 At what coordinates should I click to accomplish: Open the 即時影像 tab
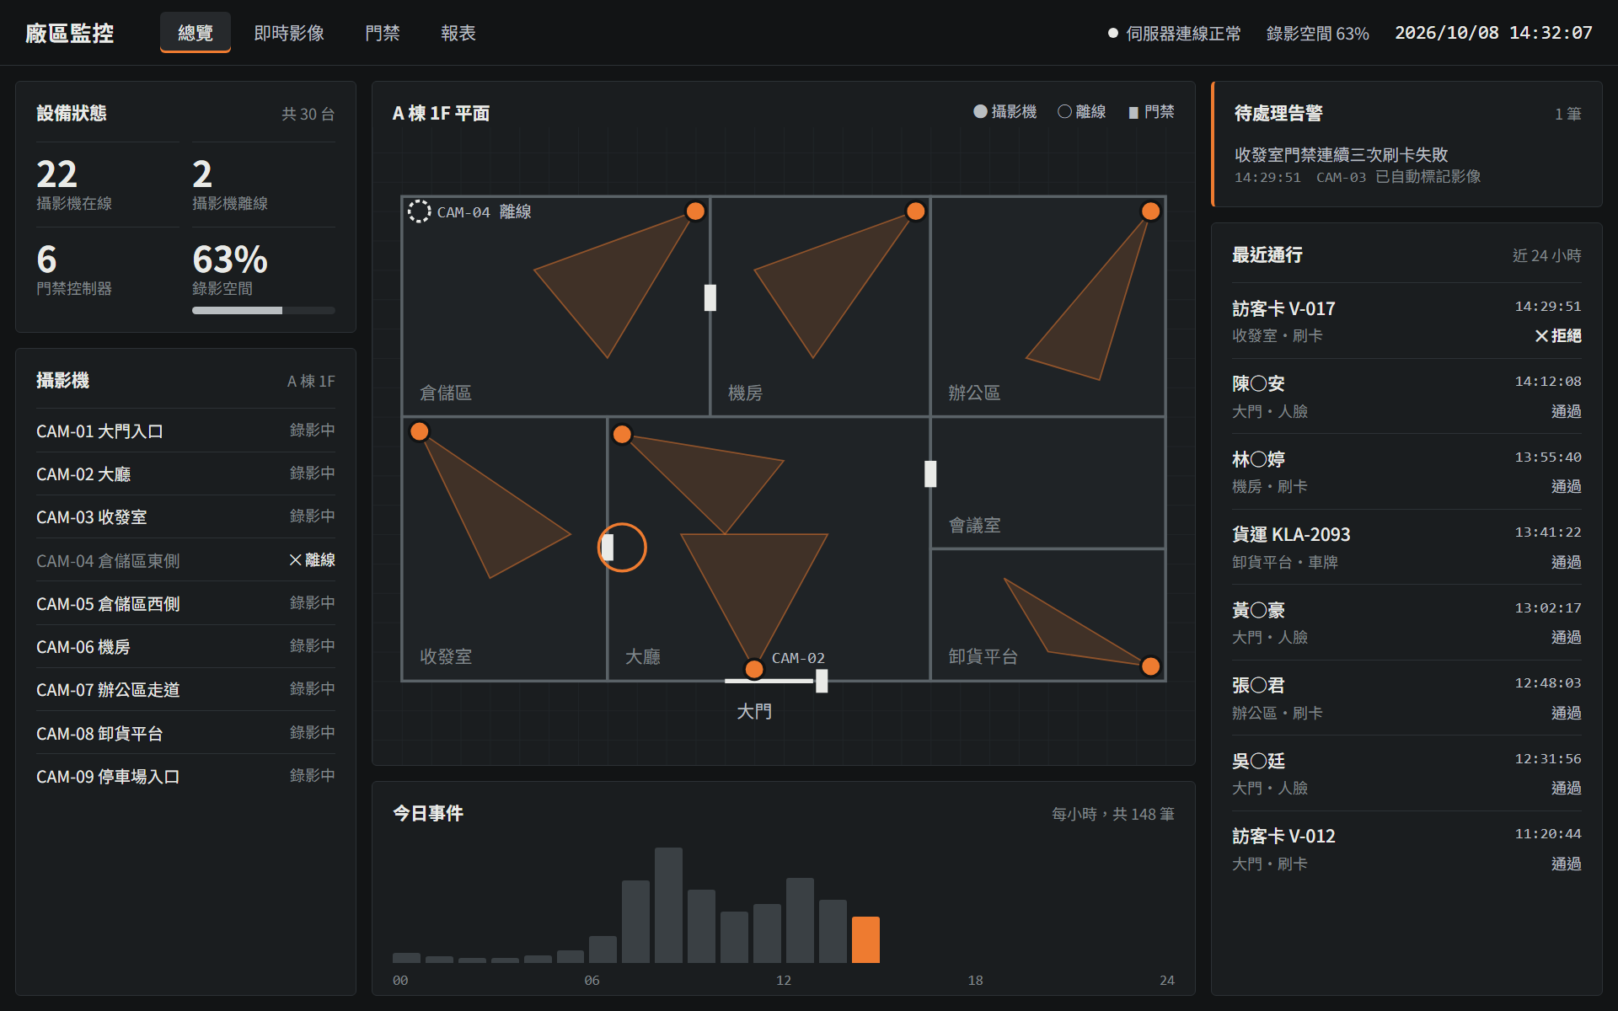tap(289, 33)
